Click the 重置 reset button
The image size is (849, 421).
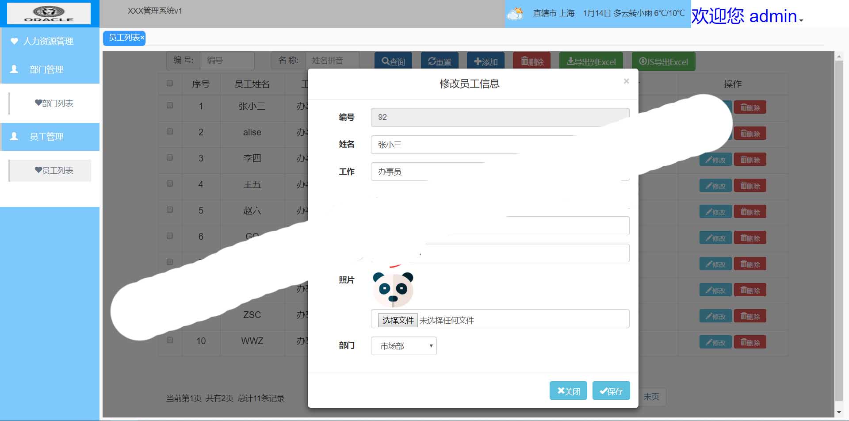click(440, 61)
